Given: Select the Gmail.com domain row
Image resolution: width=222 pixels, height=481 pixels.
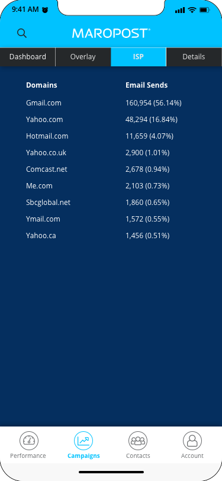Looking at the screenshot, I should (111, 102).
